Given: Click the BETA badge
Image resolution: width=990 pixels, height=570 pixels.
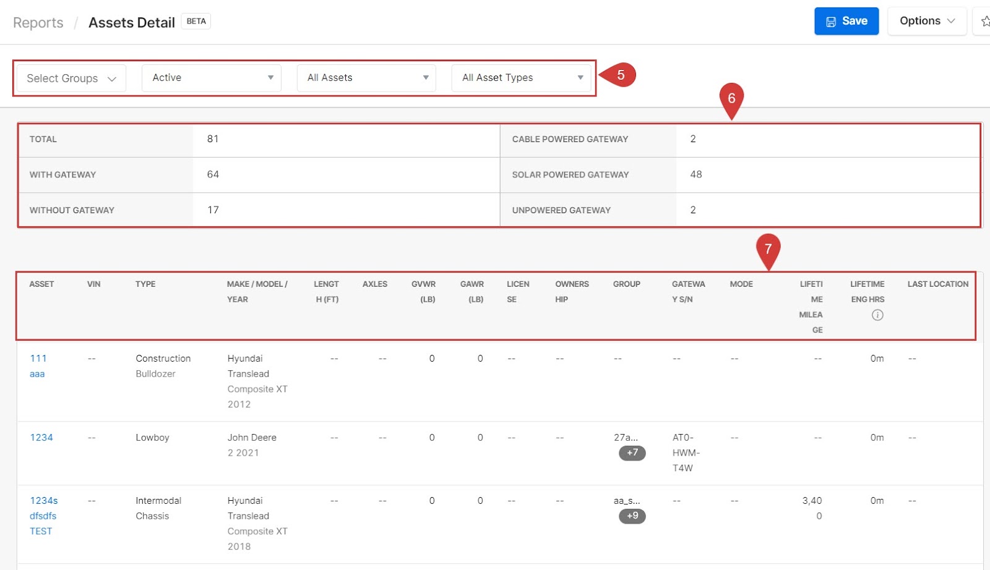Looking at the screenshot, I should pyautogui.click(x=196, y=22).
